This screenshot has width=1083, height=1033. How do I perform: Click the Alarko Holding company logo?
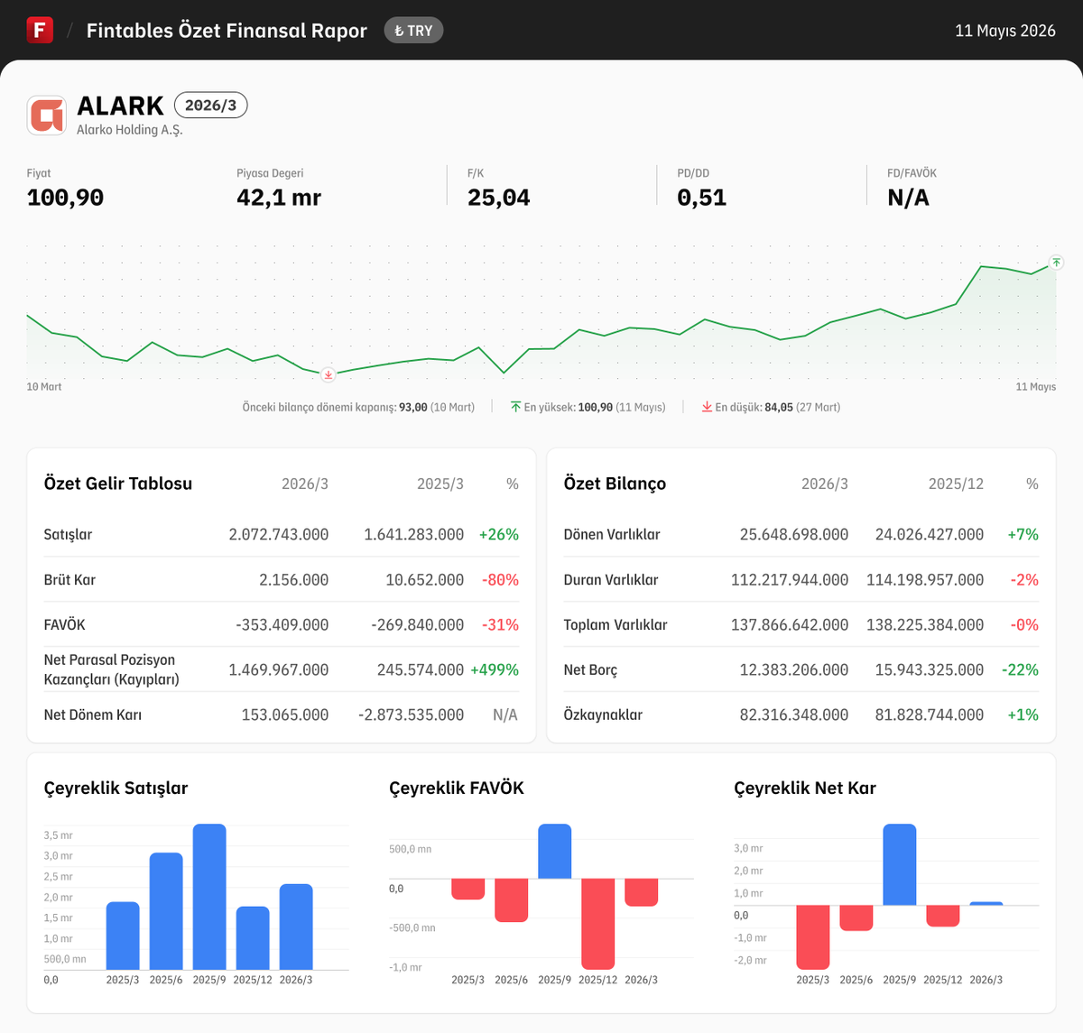pos(47,115)
